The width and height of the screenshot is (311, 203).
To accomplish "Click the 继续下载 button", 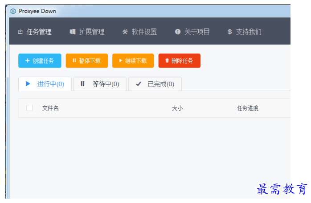I will [x=133, y=61].
